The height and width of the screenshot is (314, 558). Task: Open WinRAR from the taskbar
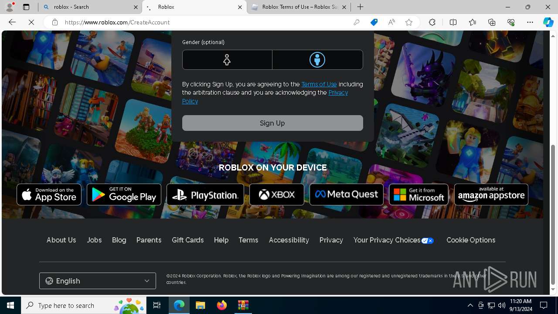[x=243, y=305]
